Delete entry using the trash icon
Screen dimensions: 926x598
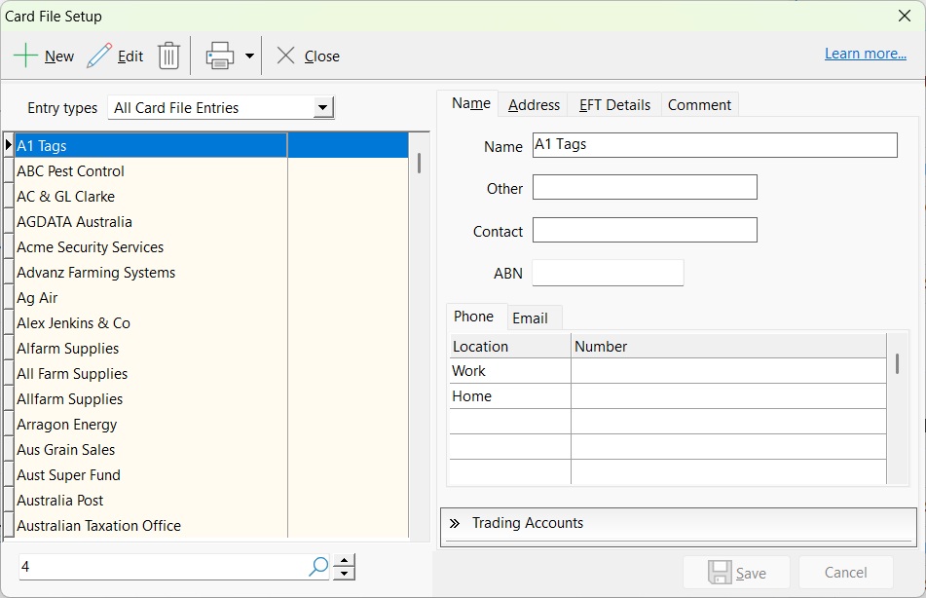pyautogui.click(x=169, y=56)
